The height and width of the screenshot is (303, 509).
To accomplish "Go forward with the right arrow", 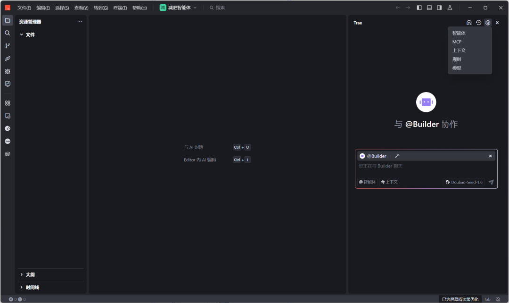I will point(408,8).
